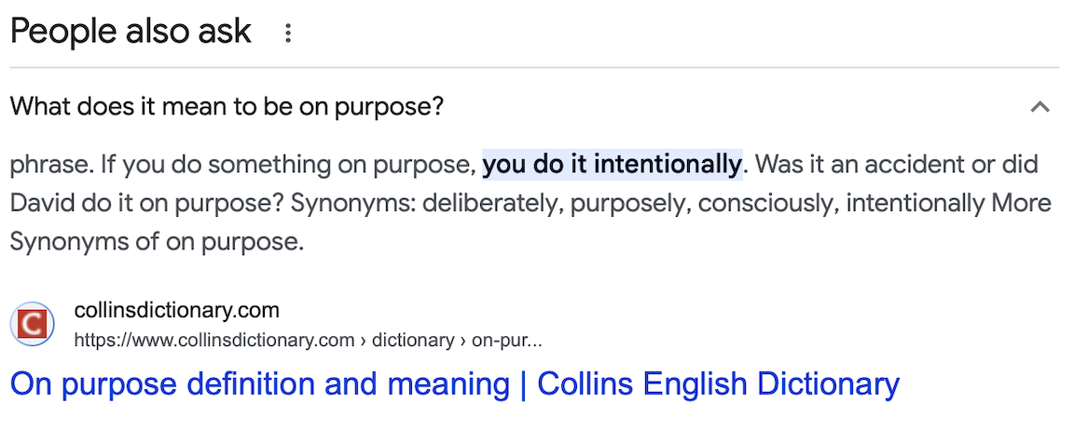Click the word "deliberately" in the synonyms
The width and height of the screenshot is (1074, 430).
tap(483, 203)
